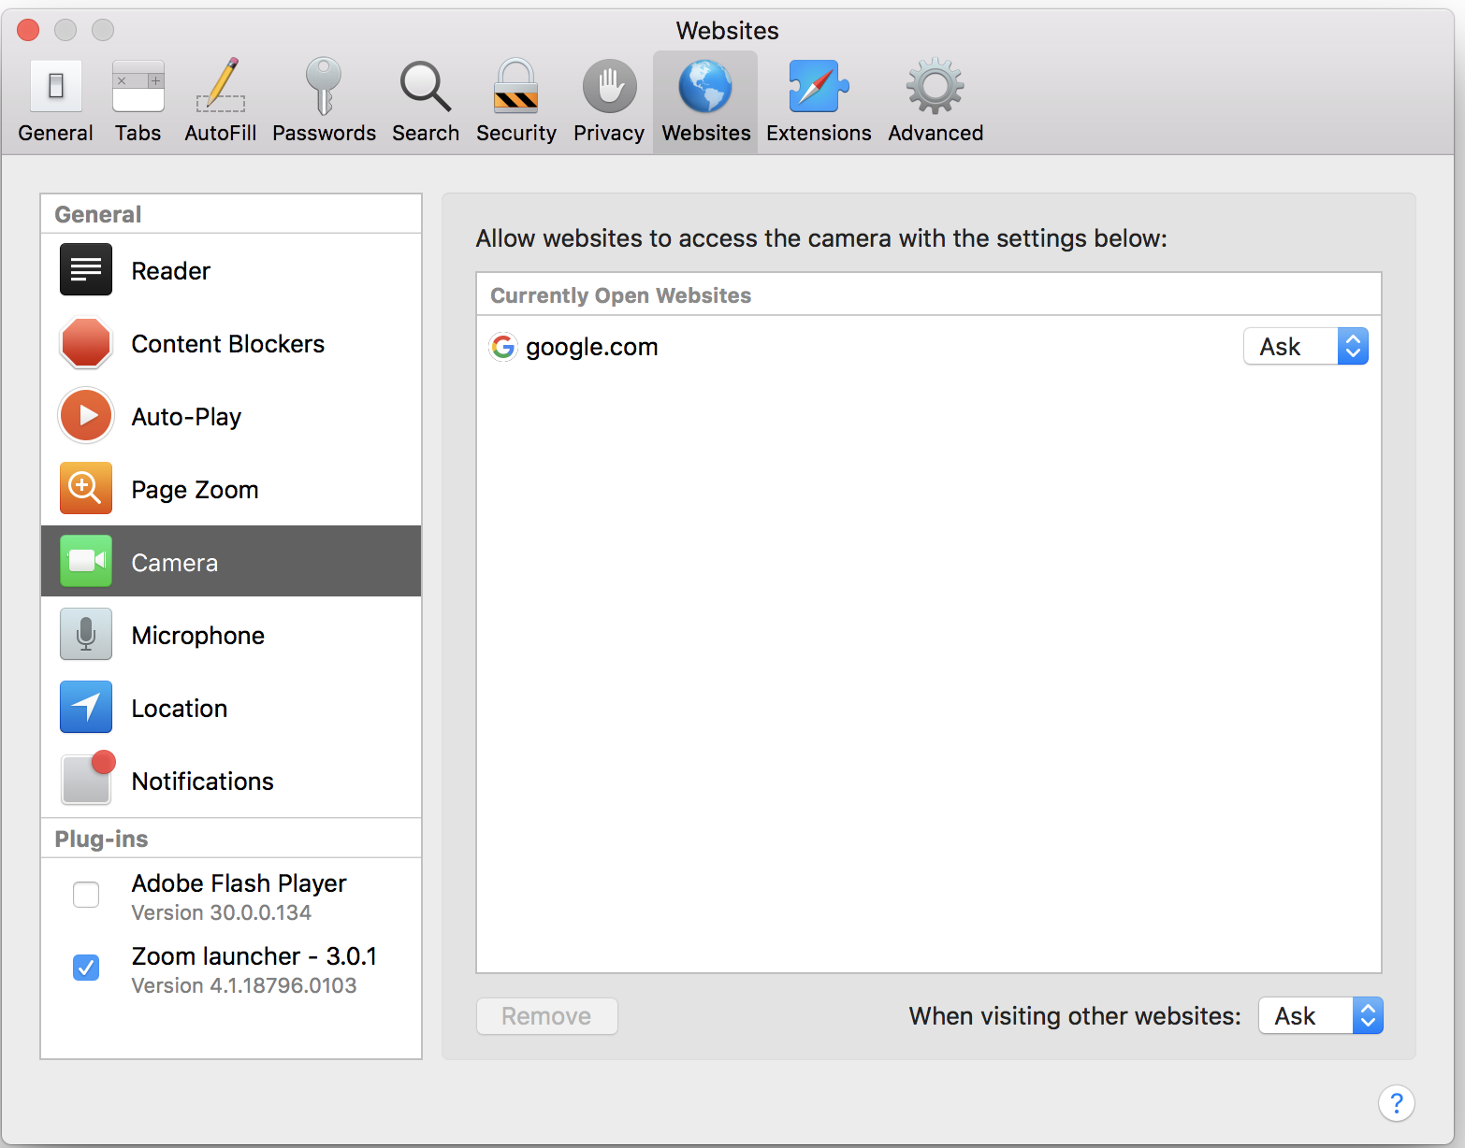Viewport: 1465px width, 1148px height.
Task: Select the Page Zoom magnifier icon
Action: pos(85,488)
